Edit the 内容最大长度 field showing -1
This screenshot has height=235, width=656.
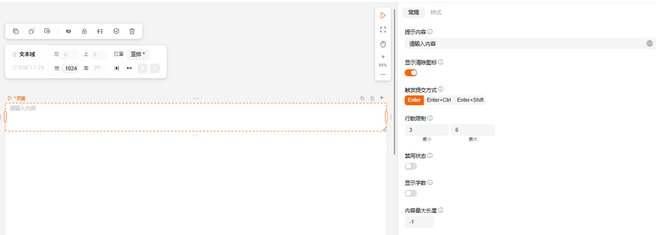[x=419, y=222]
